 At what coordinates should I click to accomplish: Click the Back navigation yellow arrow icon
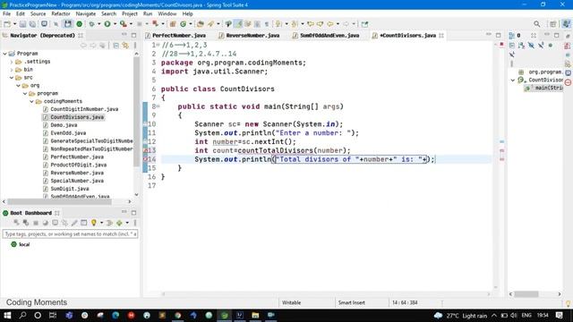[330, 24]
